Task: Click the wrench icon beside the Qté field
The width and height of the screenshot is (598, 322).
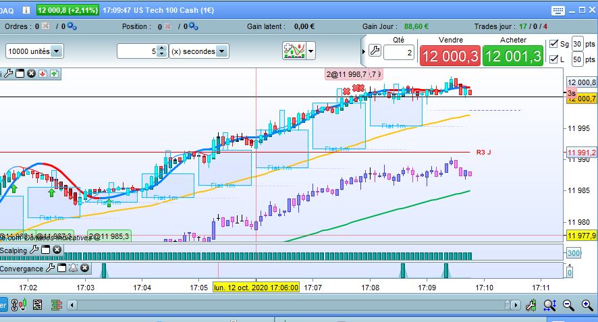Action: [375, 51]
